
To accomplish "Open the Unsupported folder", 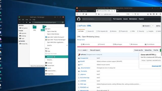I will click(84, 58).
